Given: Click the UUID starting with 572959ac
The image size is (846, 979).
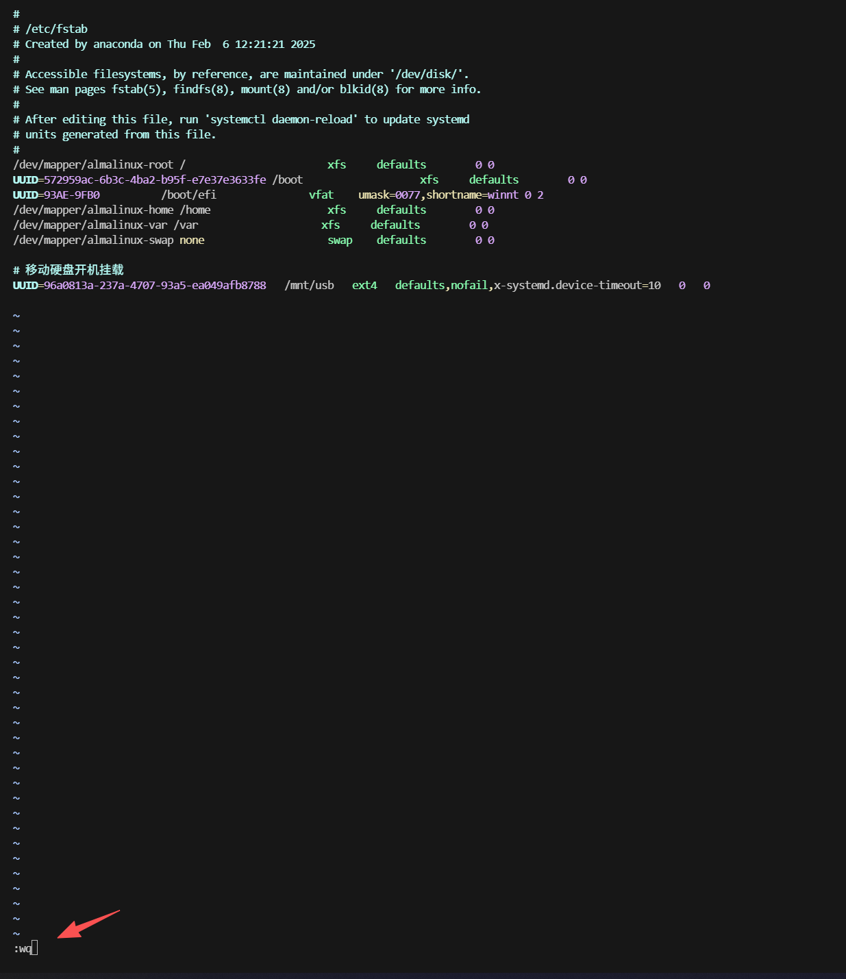Looking at the screenshot, I should pyautogui.click(x=154, y=179).
